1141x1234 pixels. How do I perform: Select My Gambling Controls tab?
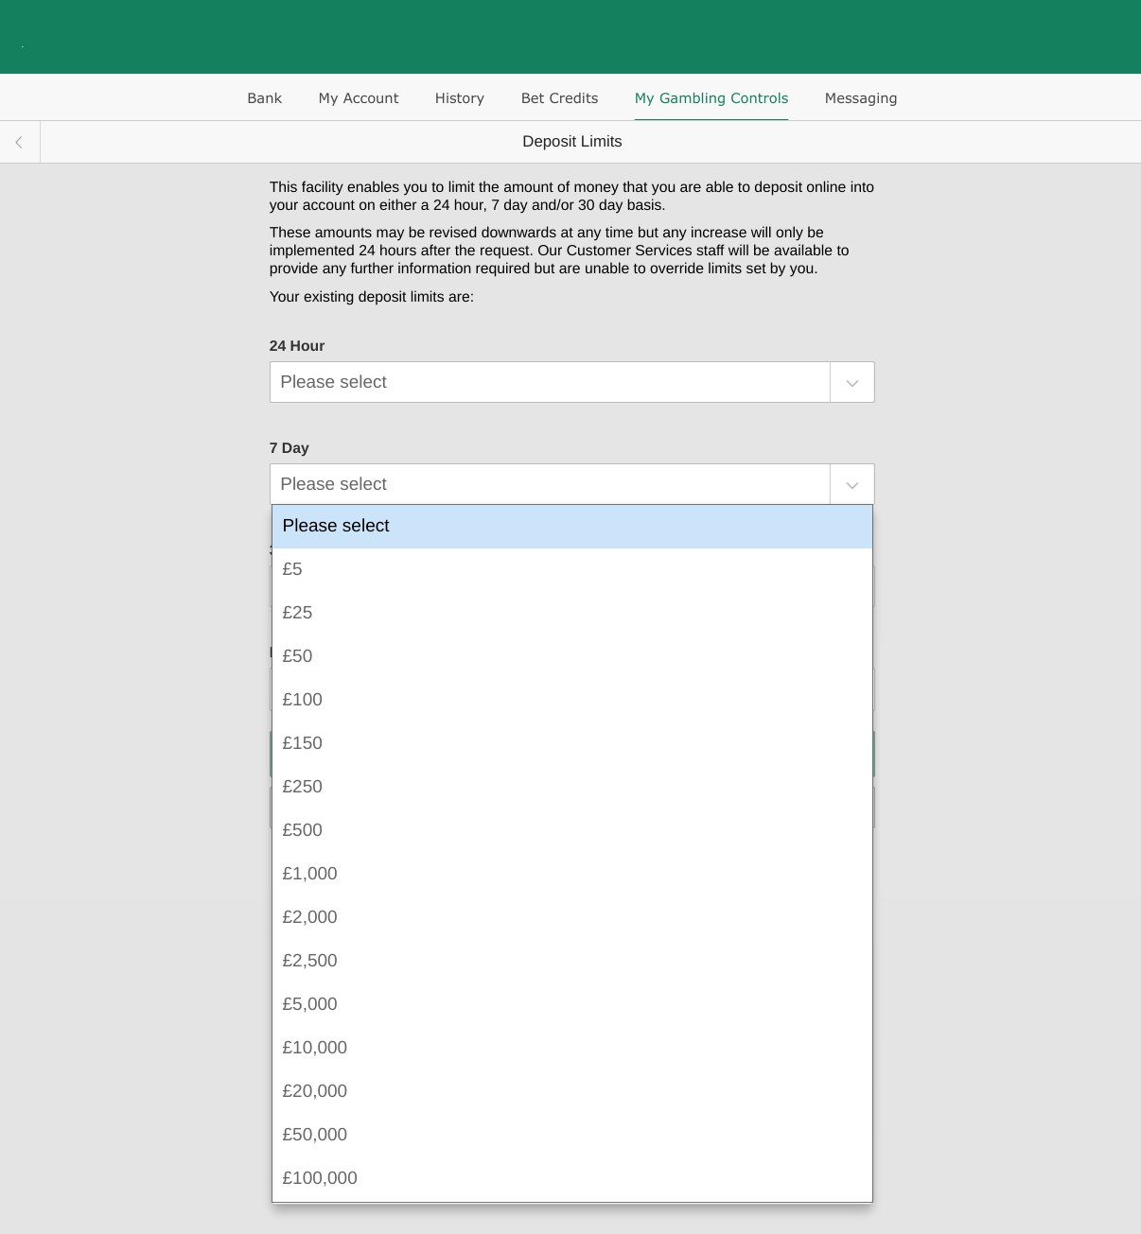pos(711,98)
